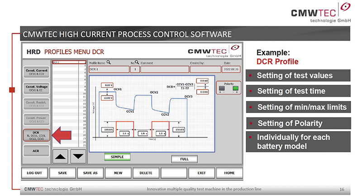Click the blank button between DELETE and EXIT

(x=174, y=173)
